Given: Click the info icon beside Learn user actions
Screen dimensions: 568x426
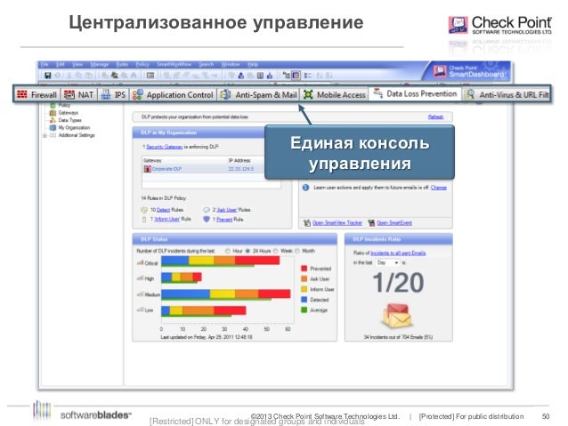Looking at the screenshot, I should click(305, 188).
